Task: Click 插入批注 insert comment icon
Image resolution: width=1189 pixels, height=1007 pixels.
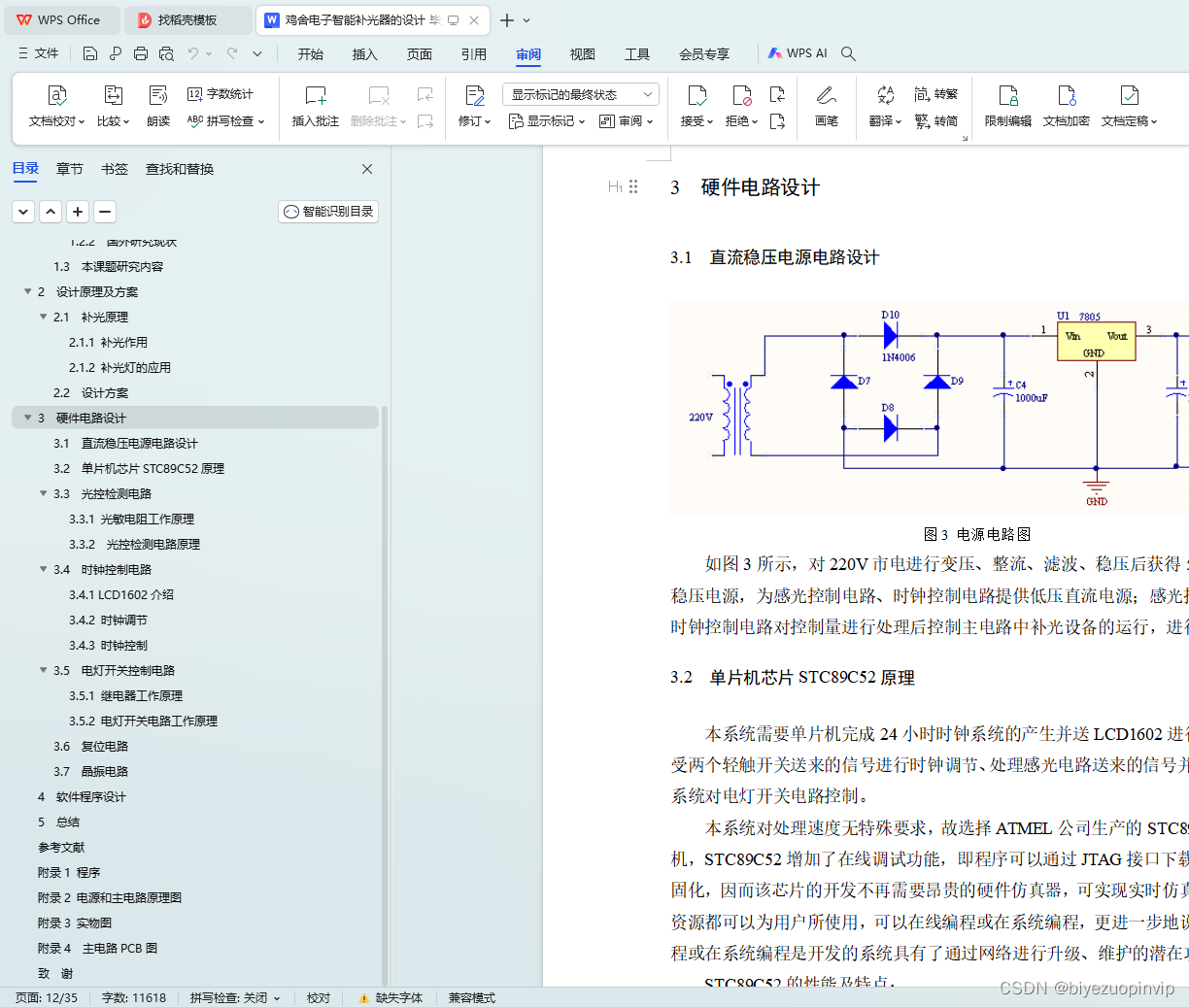Action: [x=316, y=95]
